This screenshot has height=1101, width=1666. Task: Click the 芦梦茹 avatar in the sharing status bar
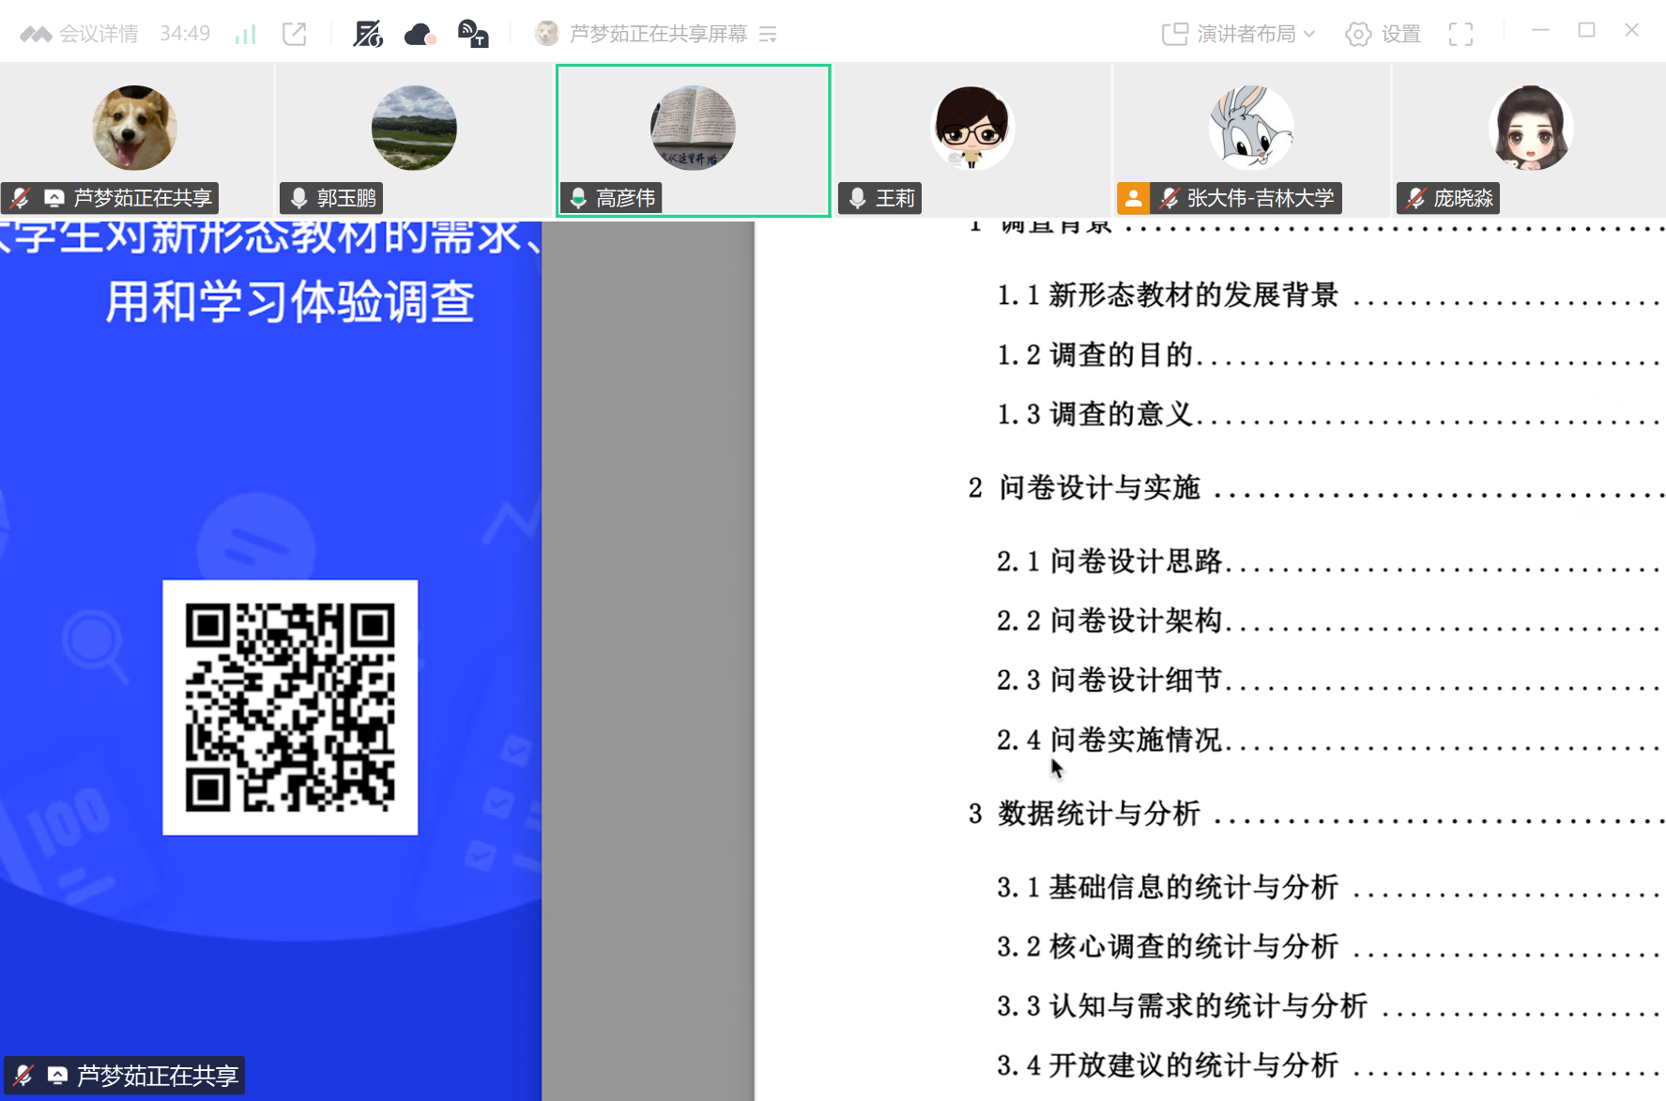[546, 35]
